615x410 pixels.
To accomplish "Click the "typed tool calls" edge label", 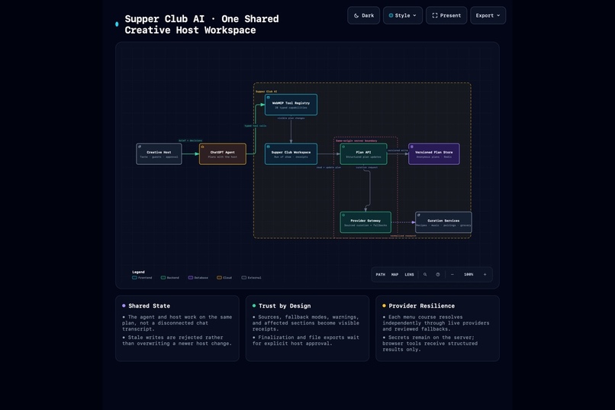I will click(256, 126).
